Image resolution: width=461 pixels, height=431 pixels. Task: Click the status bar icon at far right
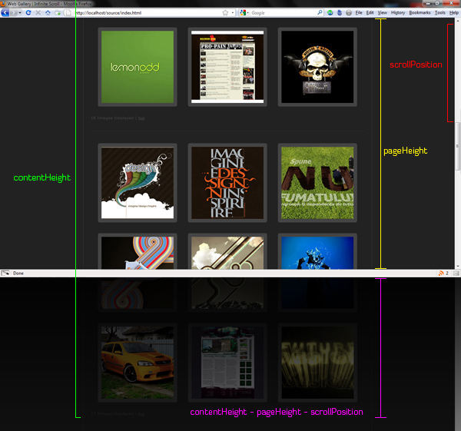(x=456, y=274)
